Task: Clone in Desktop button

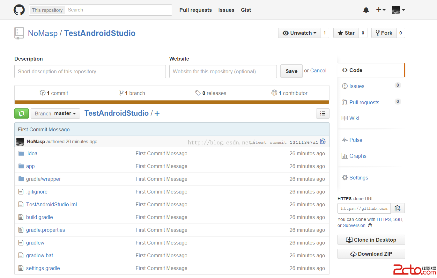Action: click(x=371, y=240)
